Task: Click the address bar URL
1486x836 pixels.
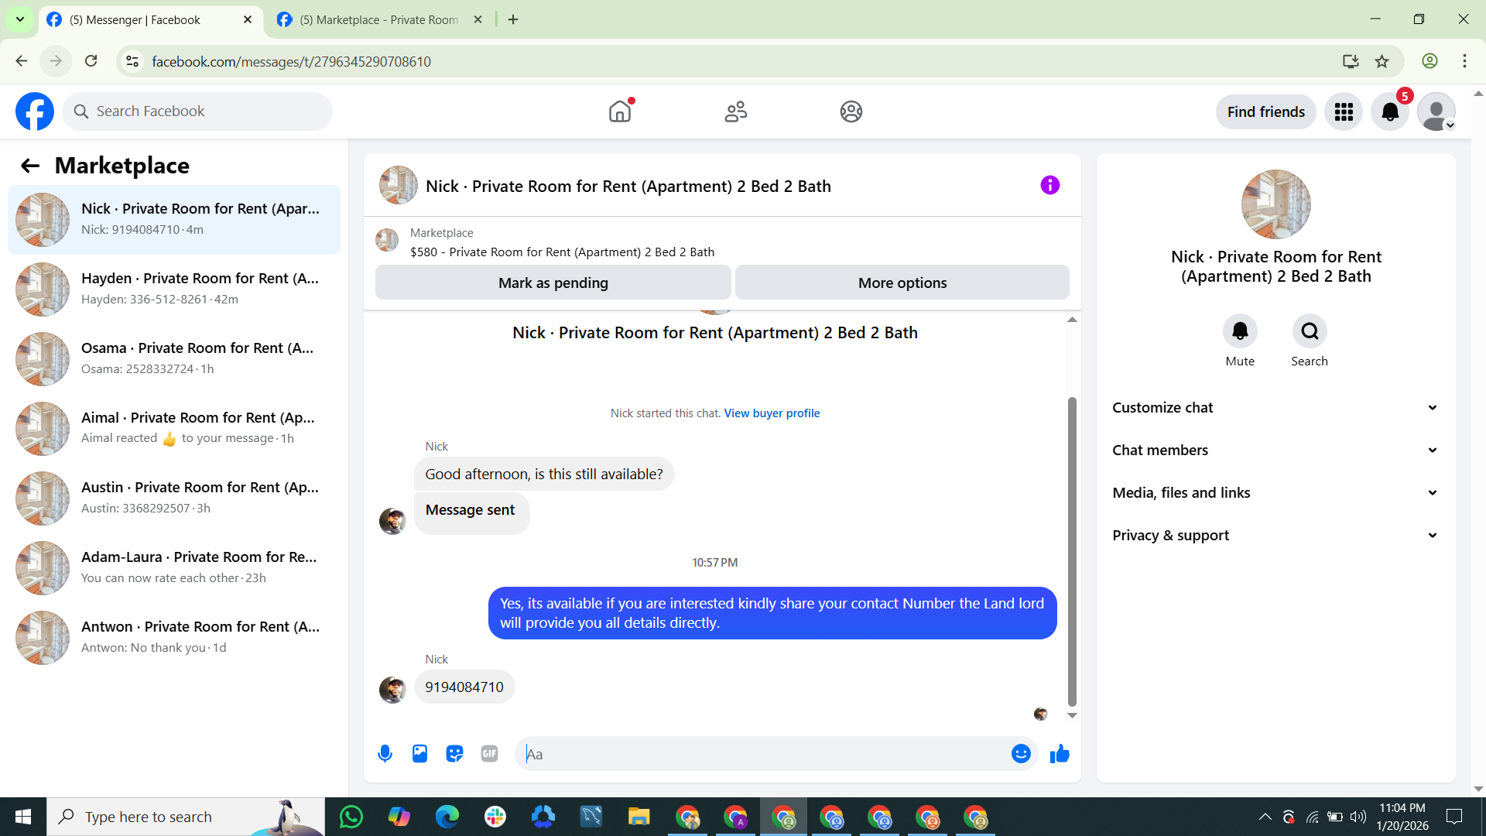Action: (x=292, y=62)
